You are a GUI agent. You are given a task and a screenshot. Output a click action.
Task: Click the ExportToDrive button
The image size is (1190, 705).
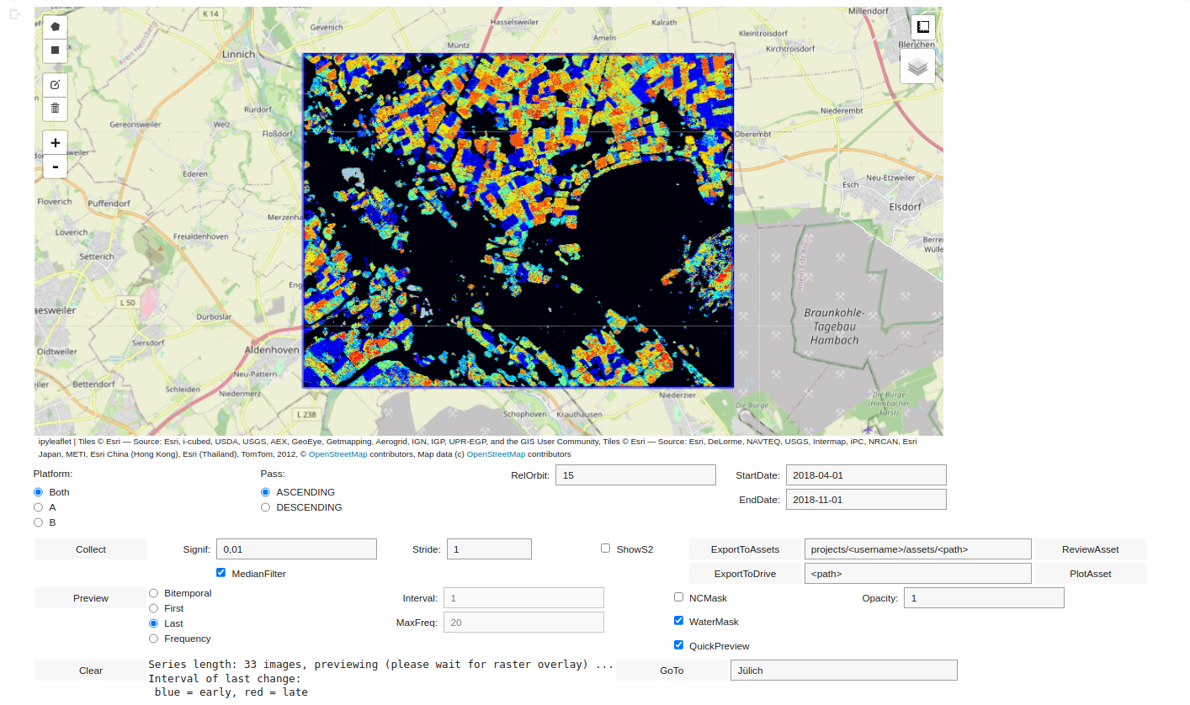(745, 574)
